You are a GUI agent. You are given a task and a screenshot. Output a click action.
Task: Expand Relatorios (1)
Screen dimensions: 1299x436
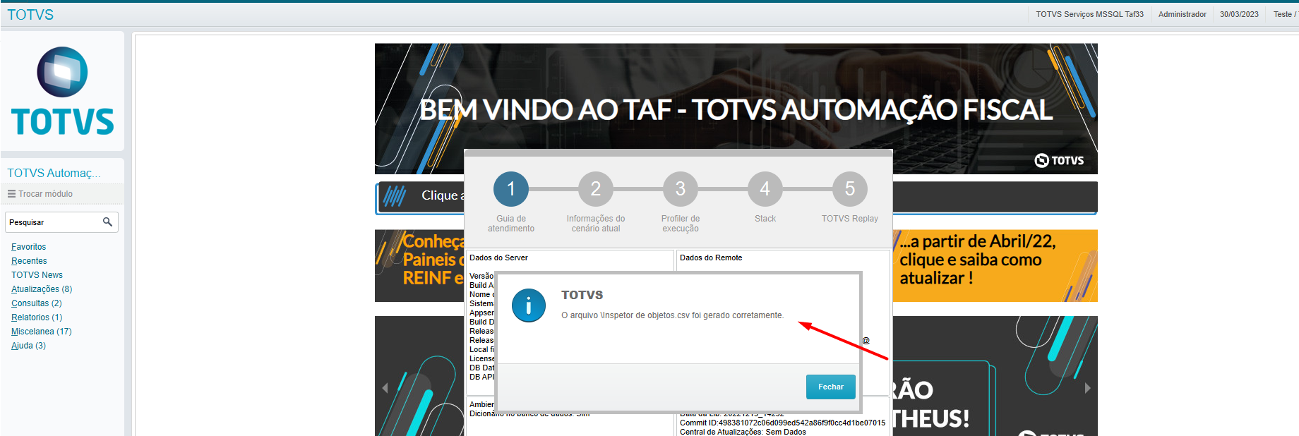37,317
